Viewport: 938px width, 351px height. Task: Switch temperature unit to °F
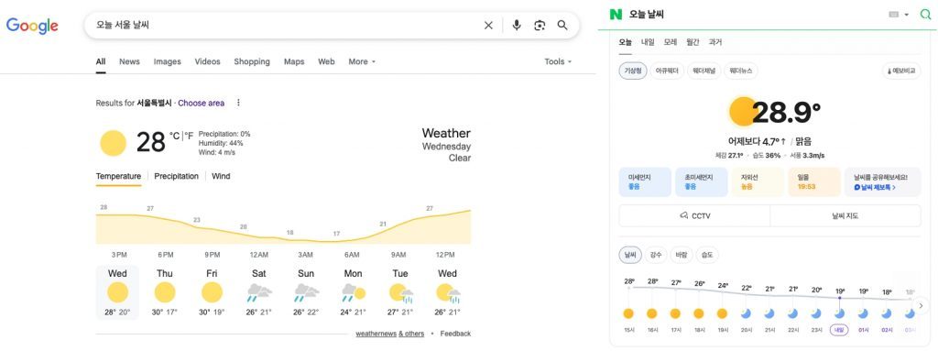point(189,136)
